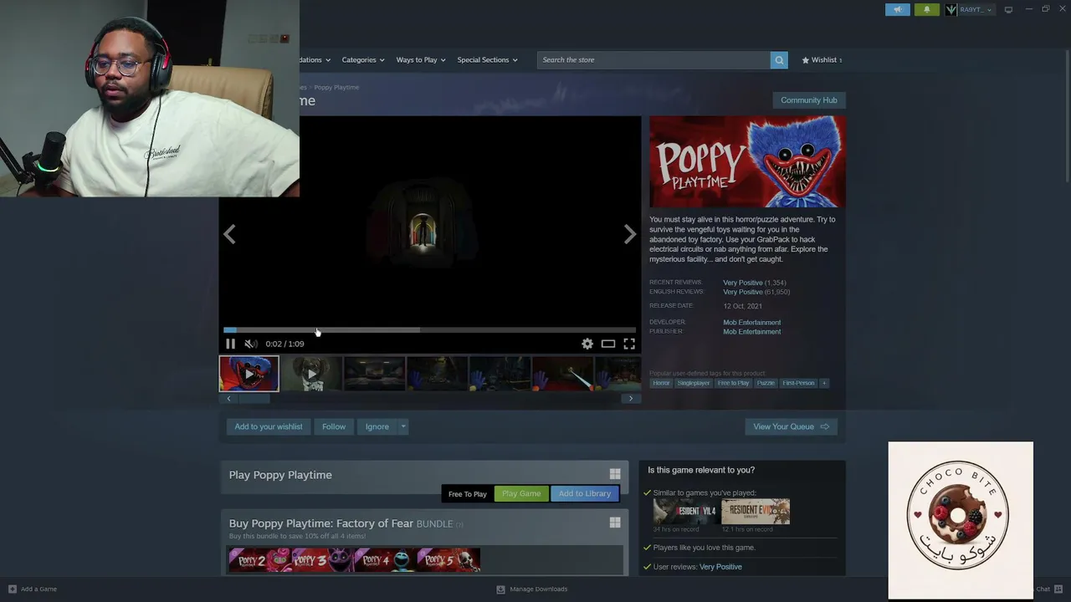Click the Poppy Playtime breadcrumb link
The image size is (1071, 602).
coord(336,87)
